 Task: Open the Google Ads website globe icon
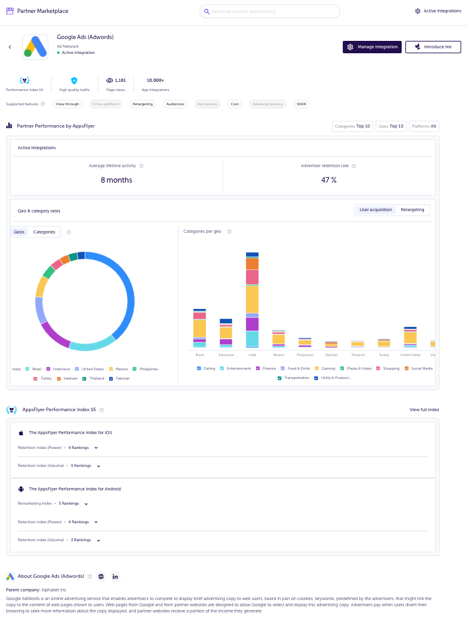(101, 577)
